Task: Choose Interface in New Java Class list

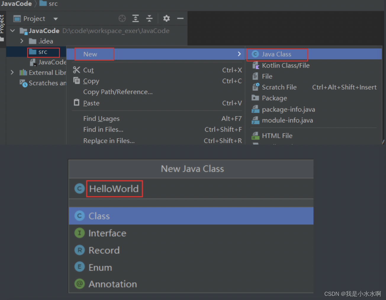Action: [191, 233]
